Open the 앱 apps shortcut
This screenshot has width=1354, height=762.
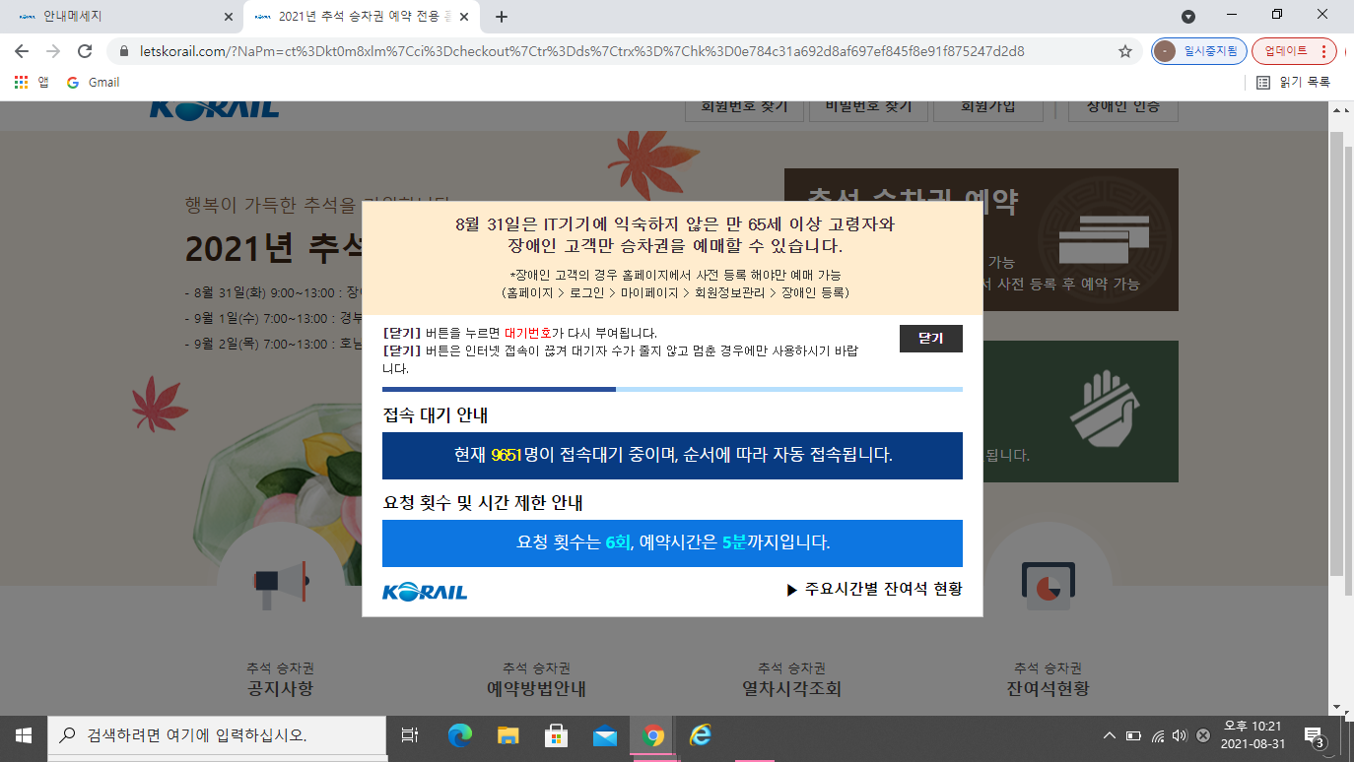32,83
